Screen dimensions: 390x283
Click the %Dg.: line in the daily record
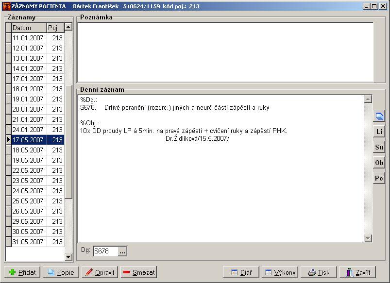coord(88,100)
